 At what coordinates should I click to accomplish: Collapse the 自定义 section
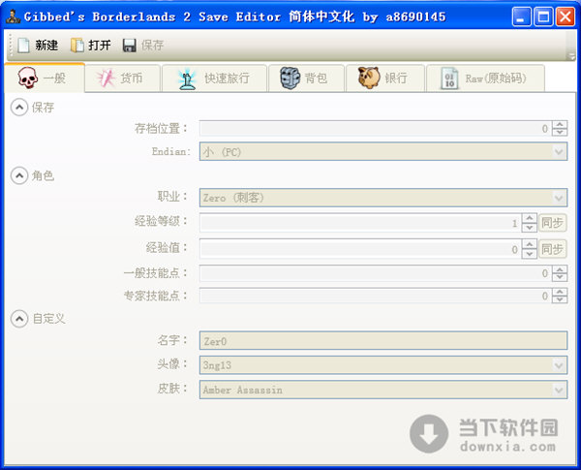coord(19,319)
